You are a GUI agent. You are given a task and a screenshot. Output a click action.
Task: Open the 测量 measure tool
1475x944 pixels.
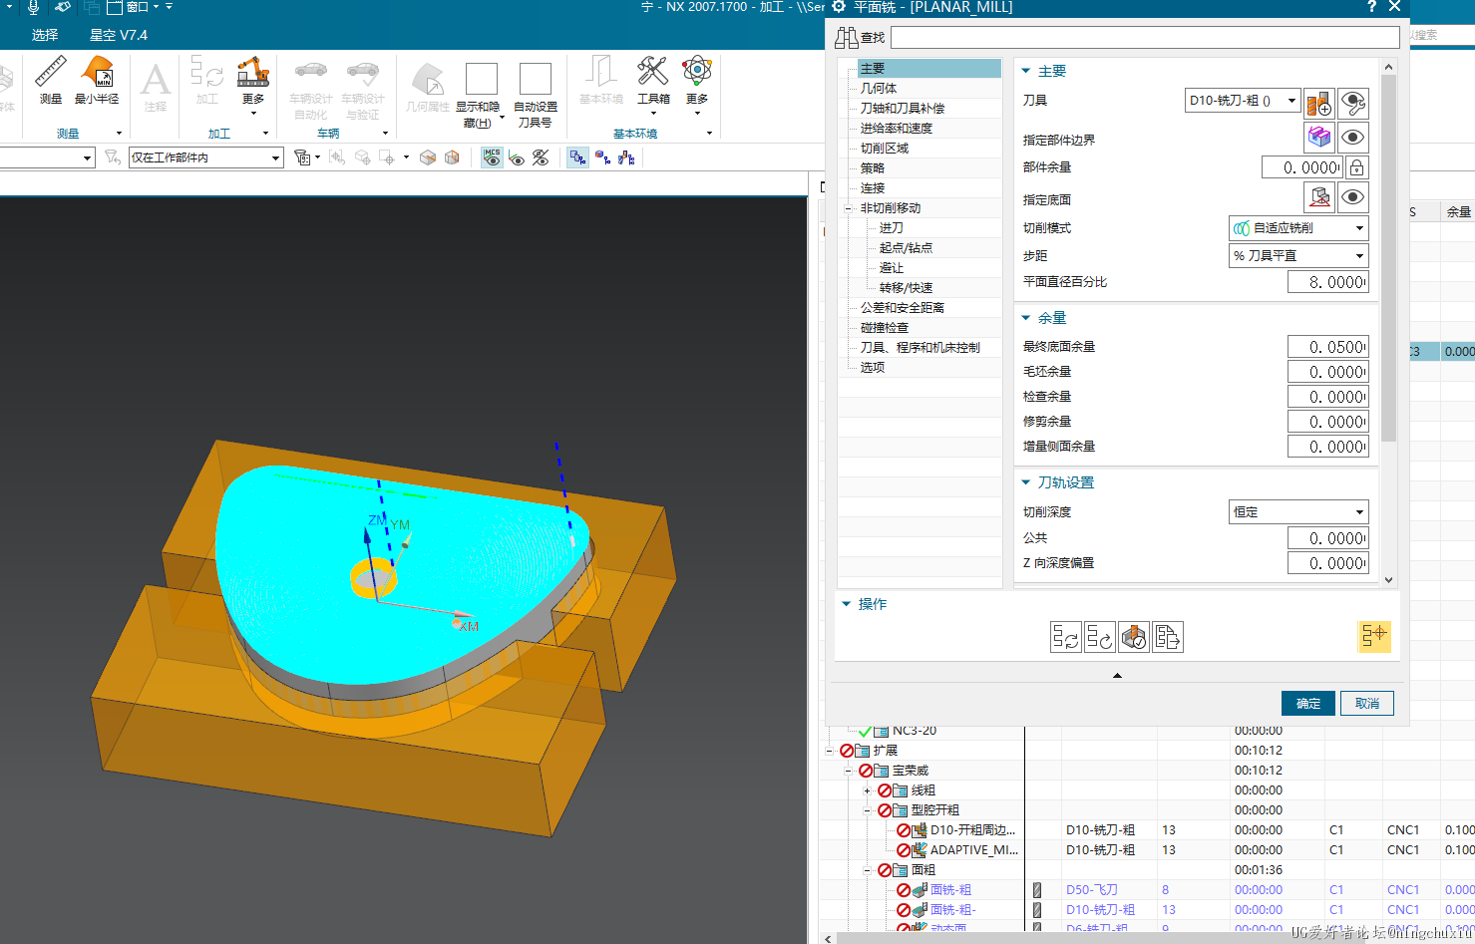51,80
